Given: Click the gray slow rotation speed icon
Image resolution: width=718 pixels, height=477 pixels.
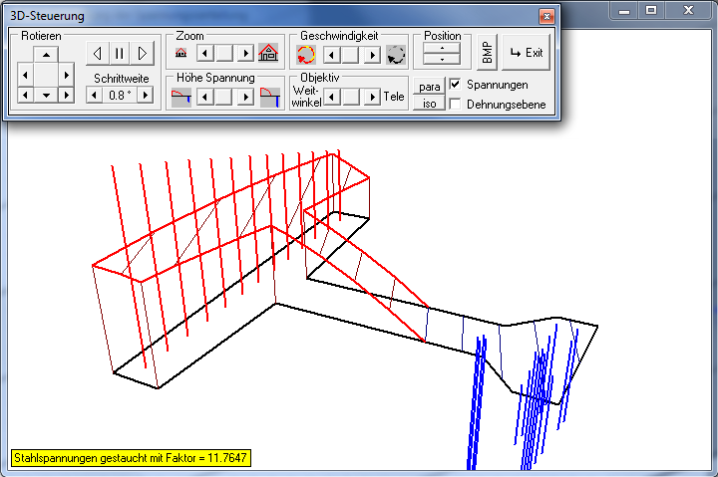Looking at the screenshot, I should pos(396,54).
